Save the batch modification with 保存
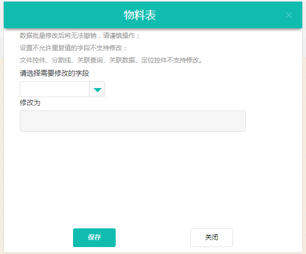 click(94, 237)
